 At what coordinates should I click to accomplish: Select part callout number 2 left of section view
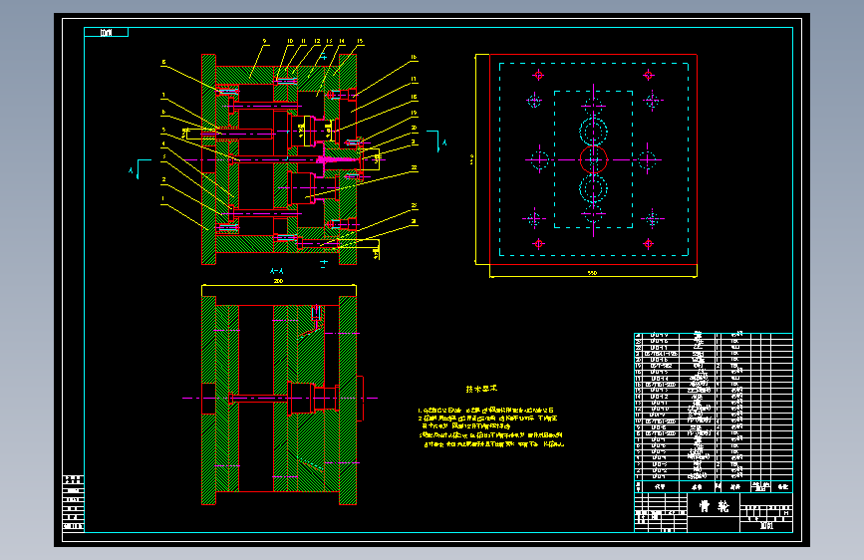point(163,179)
